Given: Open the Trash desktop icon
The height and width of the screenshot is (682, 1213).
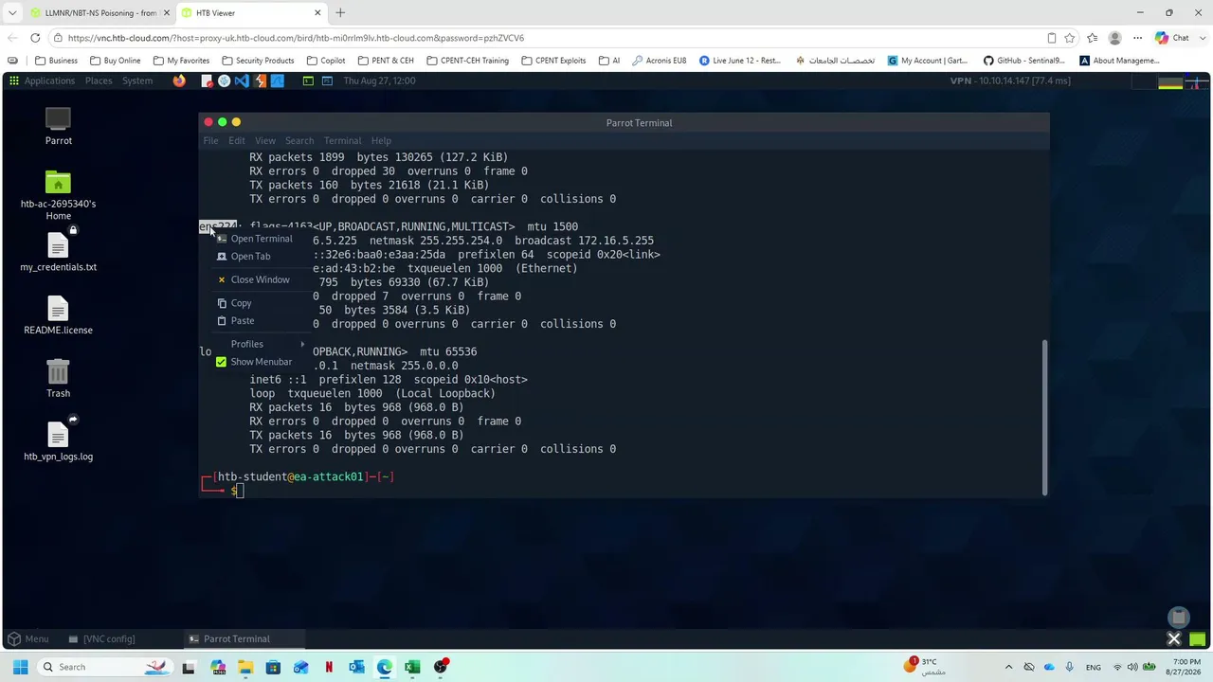Looking at the screenshot, I should (58, 379).
